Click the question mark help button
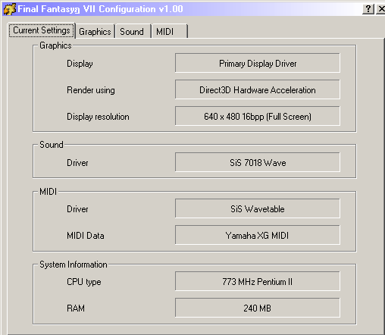 click(368, 9)
